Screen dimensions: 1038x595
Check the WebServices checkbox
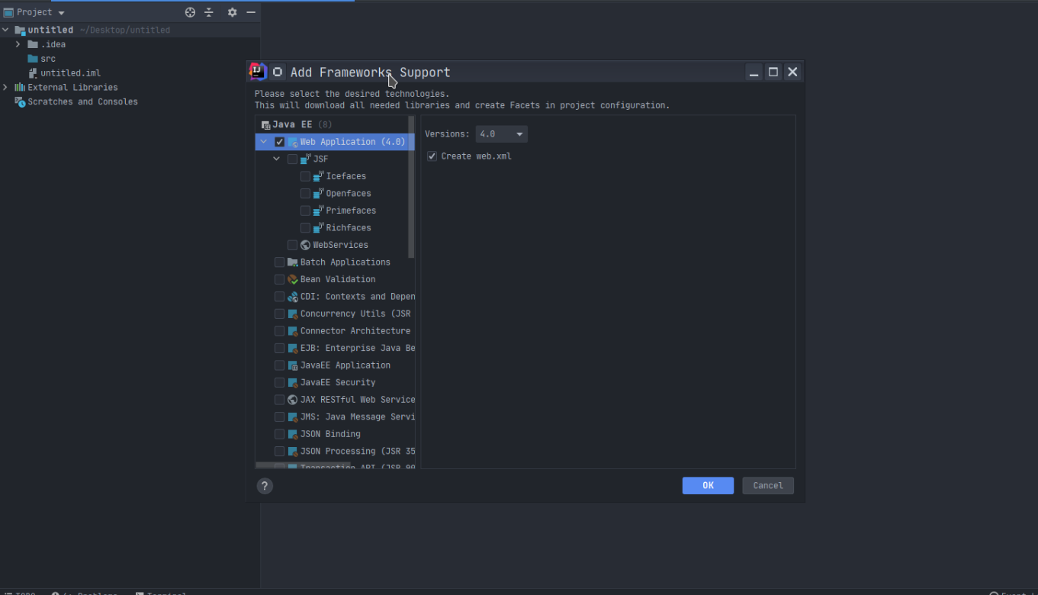pos(293,245)
